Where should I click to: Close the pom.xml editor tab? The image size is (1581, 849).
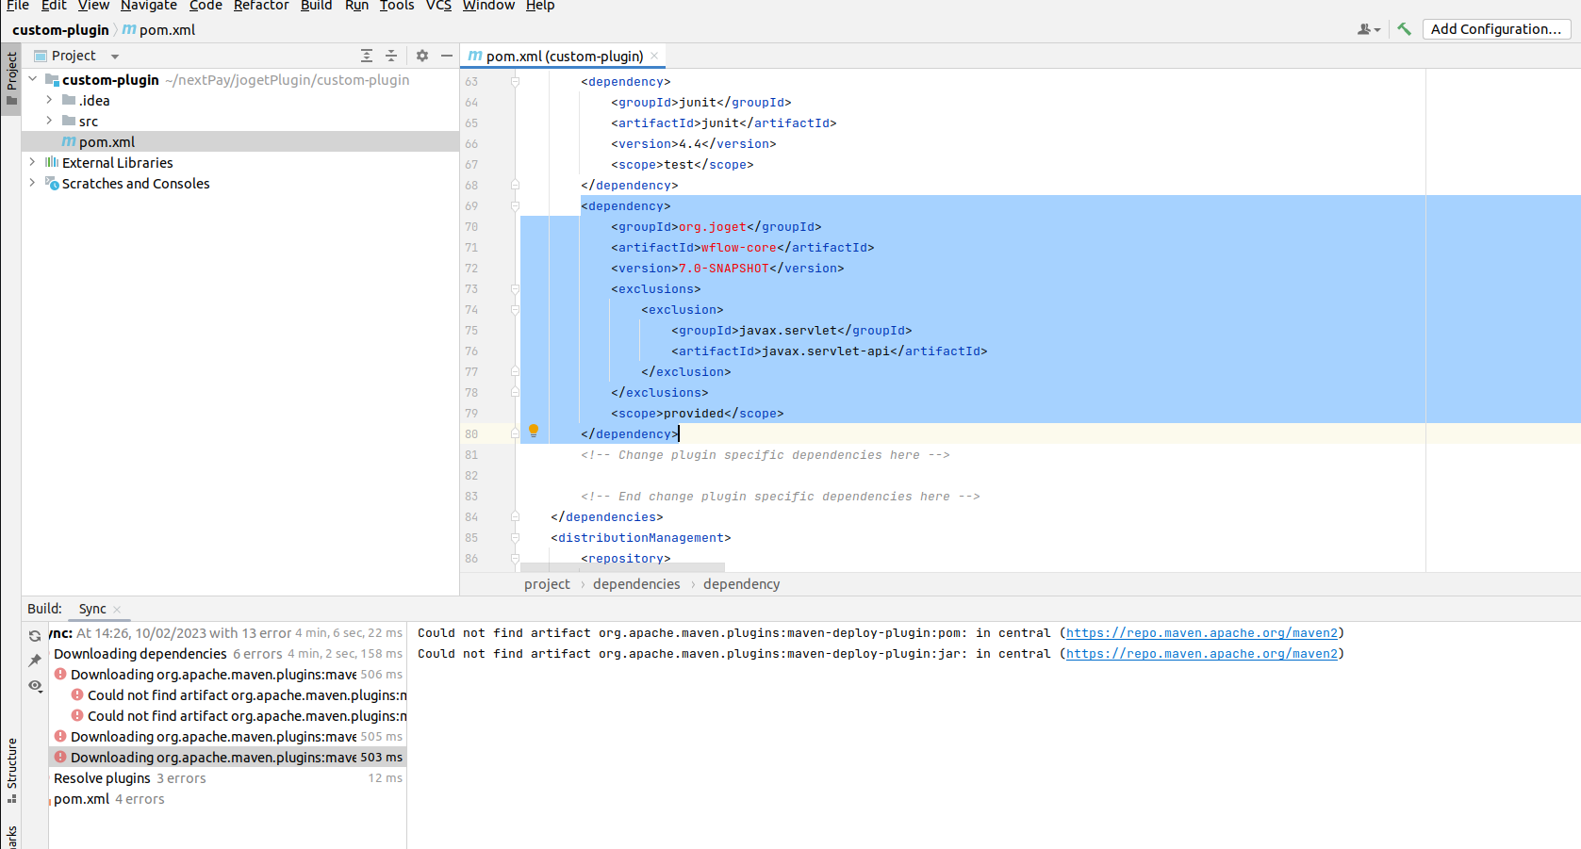pos(654,57)
